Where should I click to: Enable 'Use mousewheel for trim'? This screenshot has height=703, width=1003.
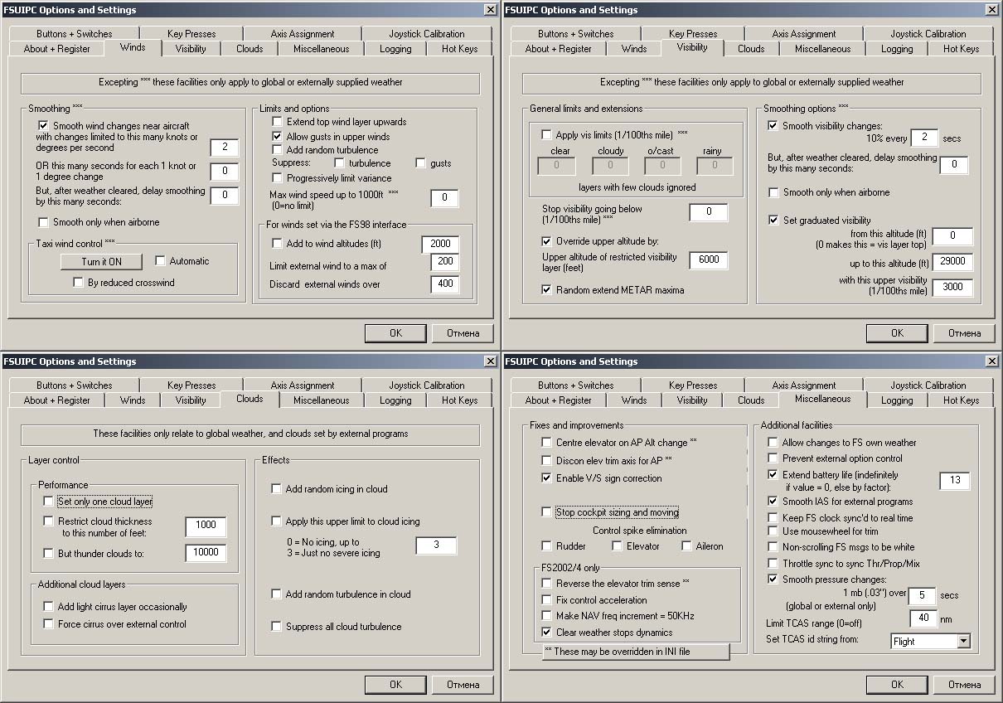pyautogui.click(x=773, y=531)
